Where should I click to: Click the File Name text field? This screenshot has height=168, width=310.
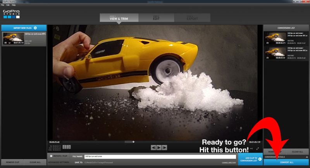160,156
